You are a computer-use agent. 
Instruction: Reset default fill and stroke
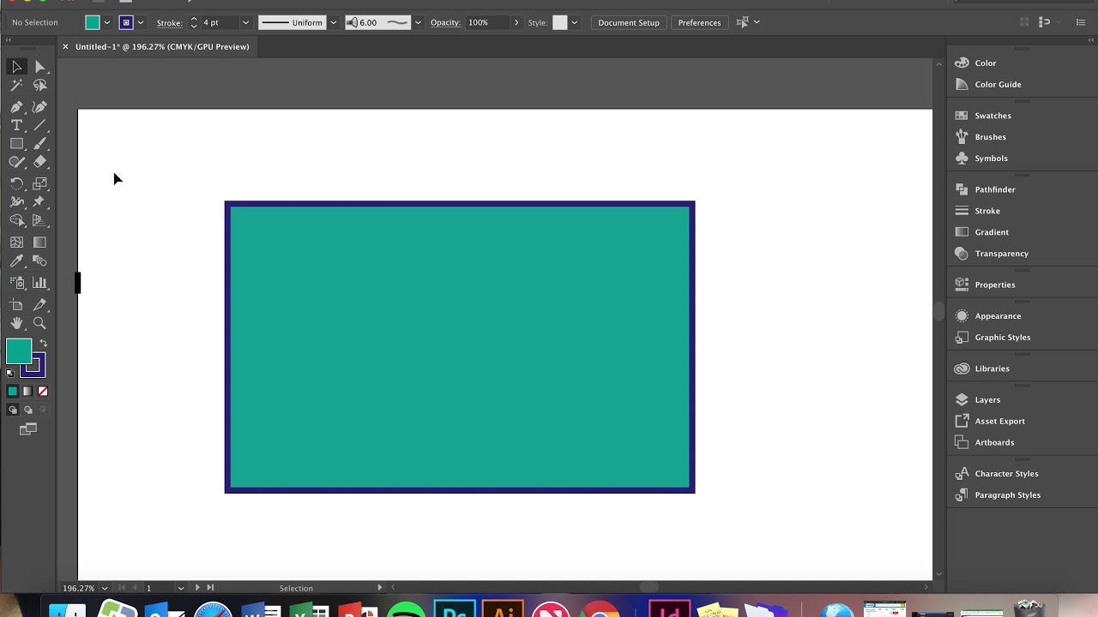[10, 373]
